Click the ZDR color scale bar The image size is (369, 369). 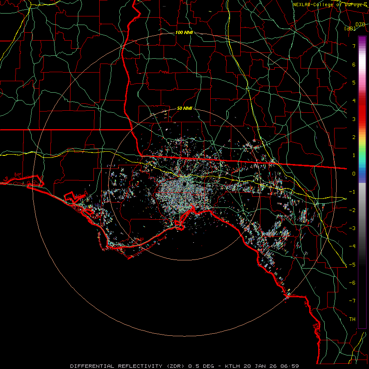pos(362,182)
